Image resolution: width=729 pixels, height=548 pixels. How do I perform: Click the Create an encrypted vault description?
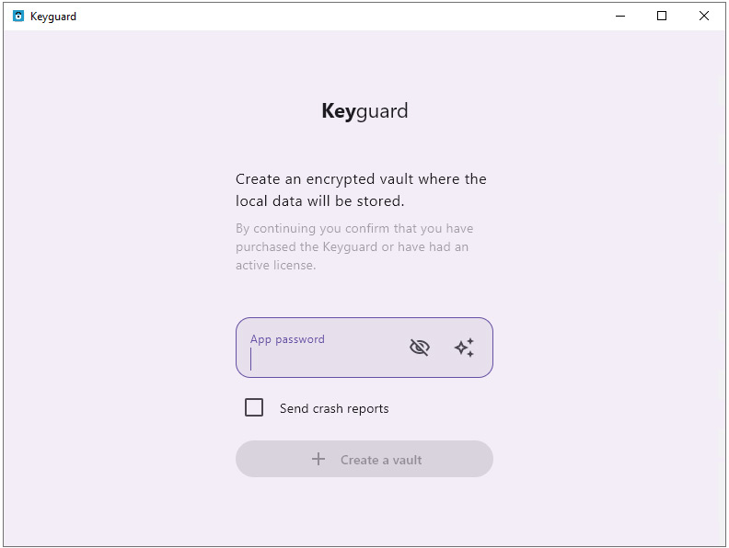point(361,190)
